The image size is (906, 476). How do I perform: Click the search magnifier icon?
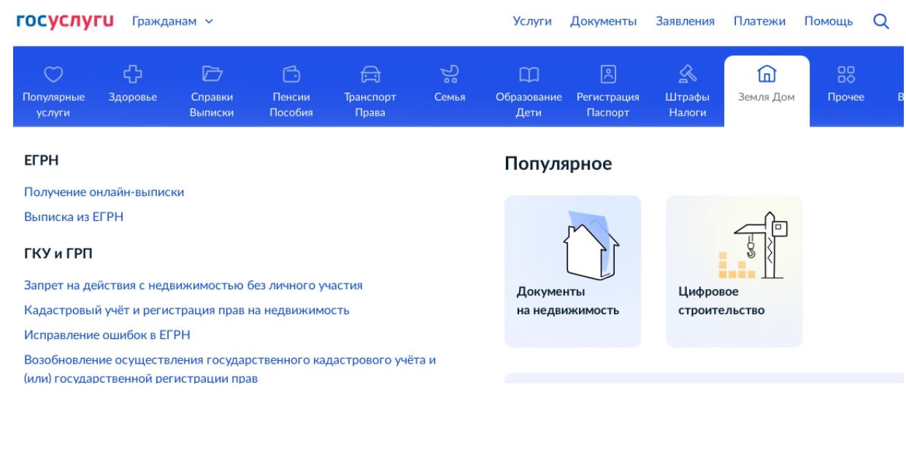pyautogui.click(x=881, y=22)
